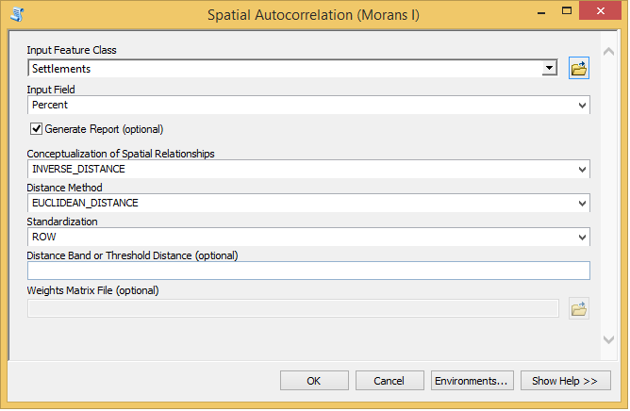Click the browse folder icon for Input Feature Class
Screen dimensions: 630x411
[579, 68]
